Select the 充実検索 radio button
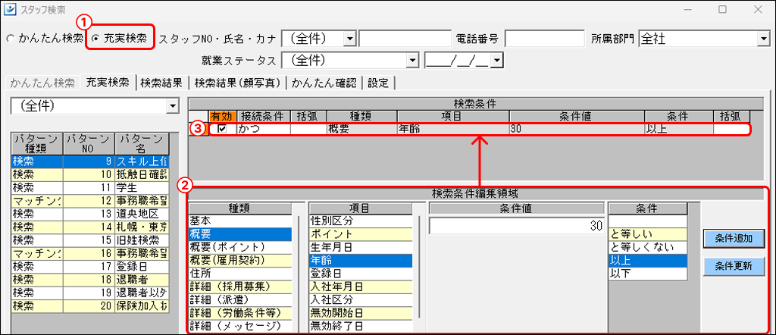 pos(95,39)
